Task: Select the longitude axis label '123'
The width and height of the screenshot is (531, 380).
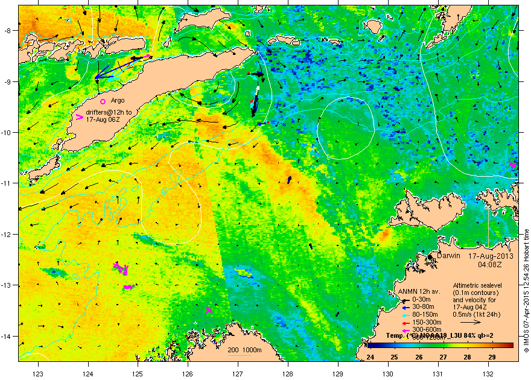Action: coord(38,373)
